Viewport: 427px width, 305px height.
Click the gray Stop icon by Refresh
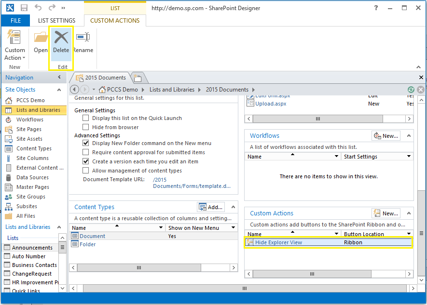tap(421, 90)
